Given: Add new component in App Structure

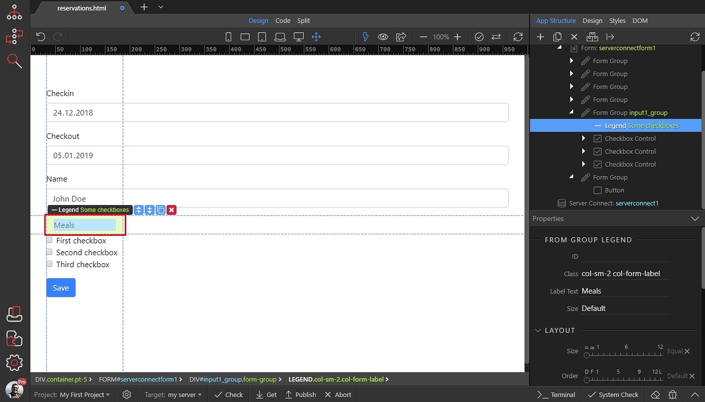Looking at the screenshot, I should (x=540, y=36).
